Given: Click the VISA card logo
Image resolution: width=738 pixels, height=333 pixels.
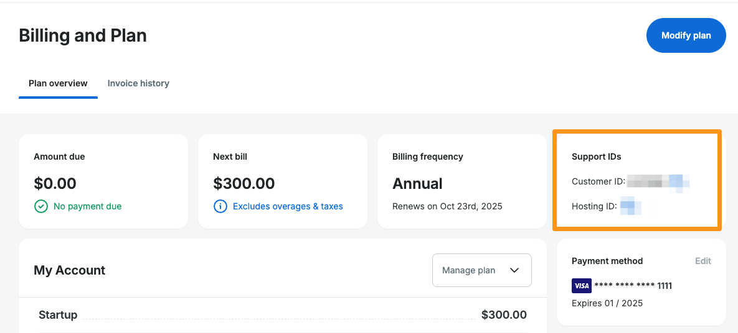Looking at the screenshot, I should pyautogui.click(x=581, y=286).
